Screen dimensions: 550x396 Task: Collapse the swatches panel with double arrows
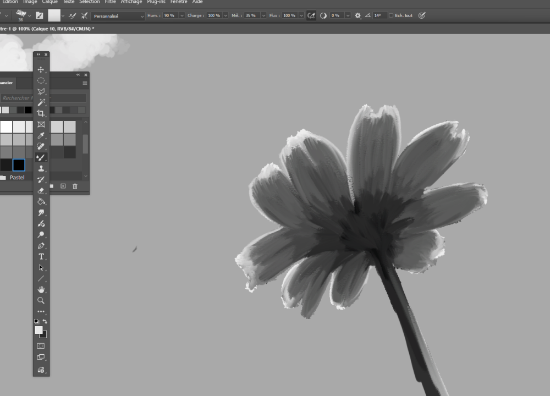click(78, 75)
